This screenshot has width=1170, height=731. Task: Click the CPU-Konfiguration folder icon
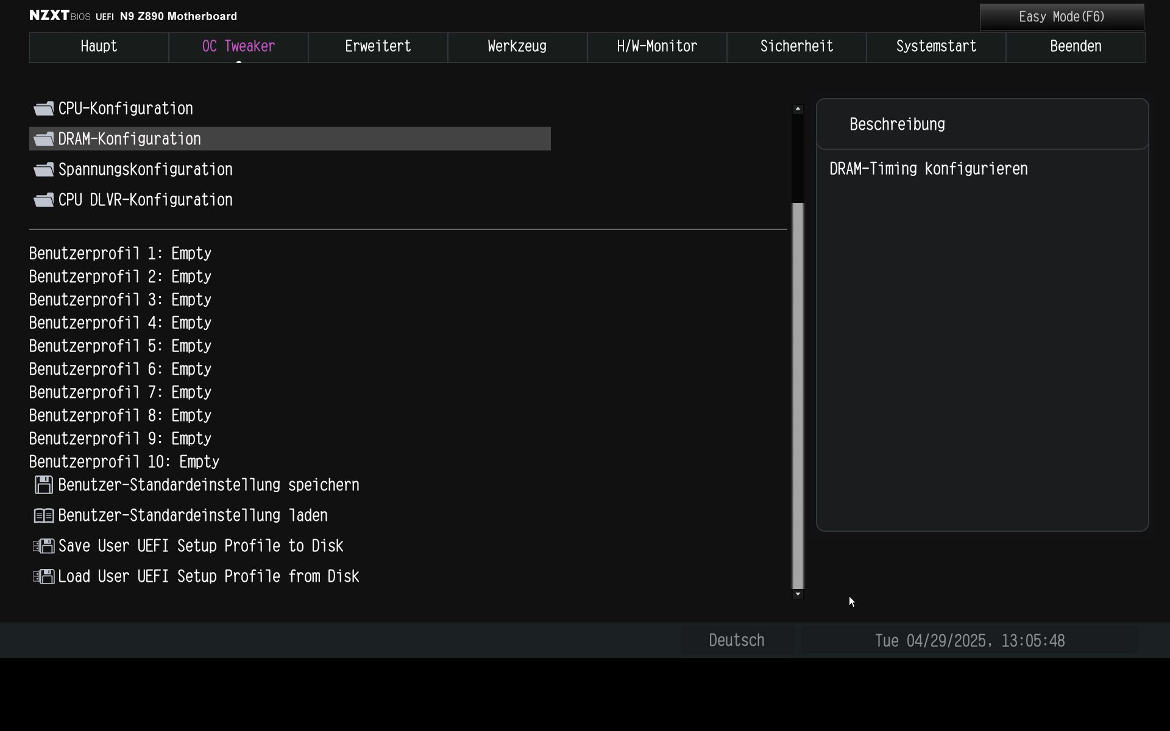(x=43, y=109)
